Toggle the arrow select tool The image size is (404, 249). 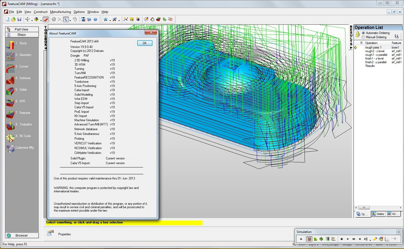point(66,19)
